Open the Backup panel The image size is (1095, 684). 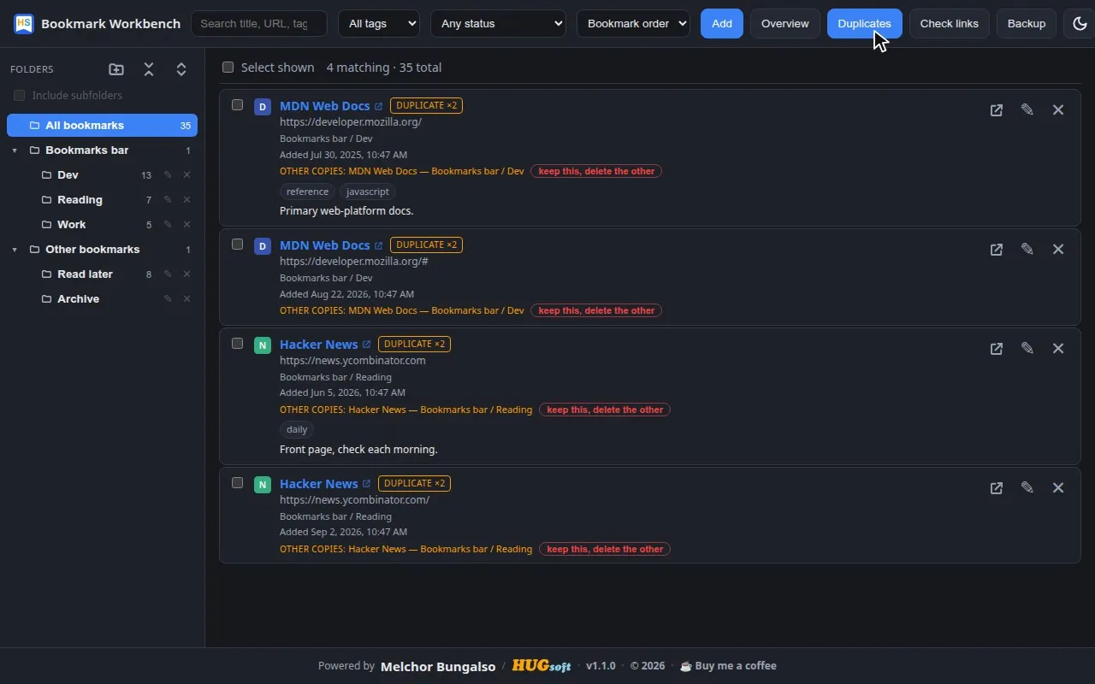click(1027, 24)
